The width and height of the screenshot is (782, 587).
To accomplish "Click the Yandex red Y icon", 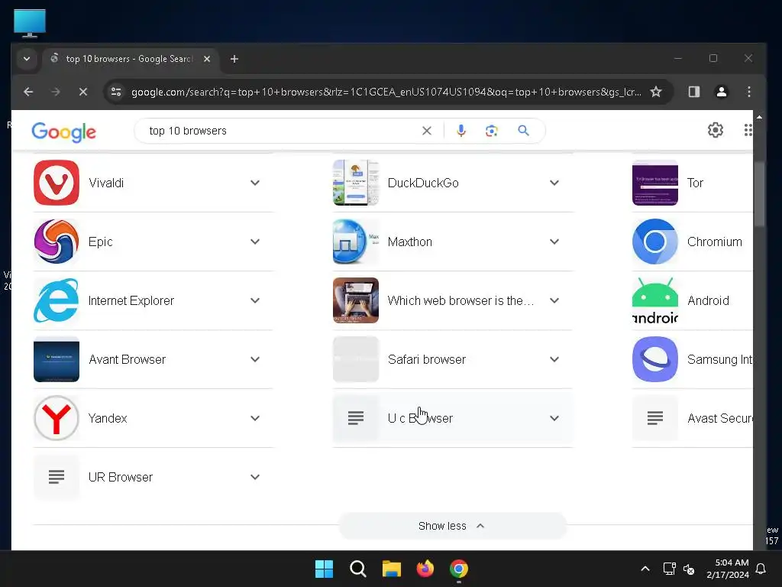I will (x=57, y=418).
